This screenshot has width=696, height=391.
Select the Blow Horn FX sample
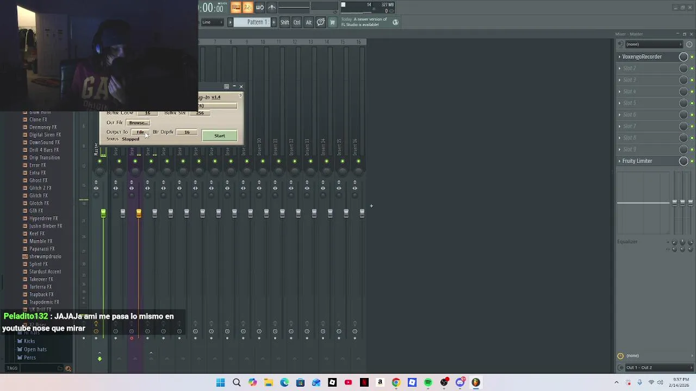click(40, 112)
